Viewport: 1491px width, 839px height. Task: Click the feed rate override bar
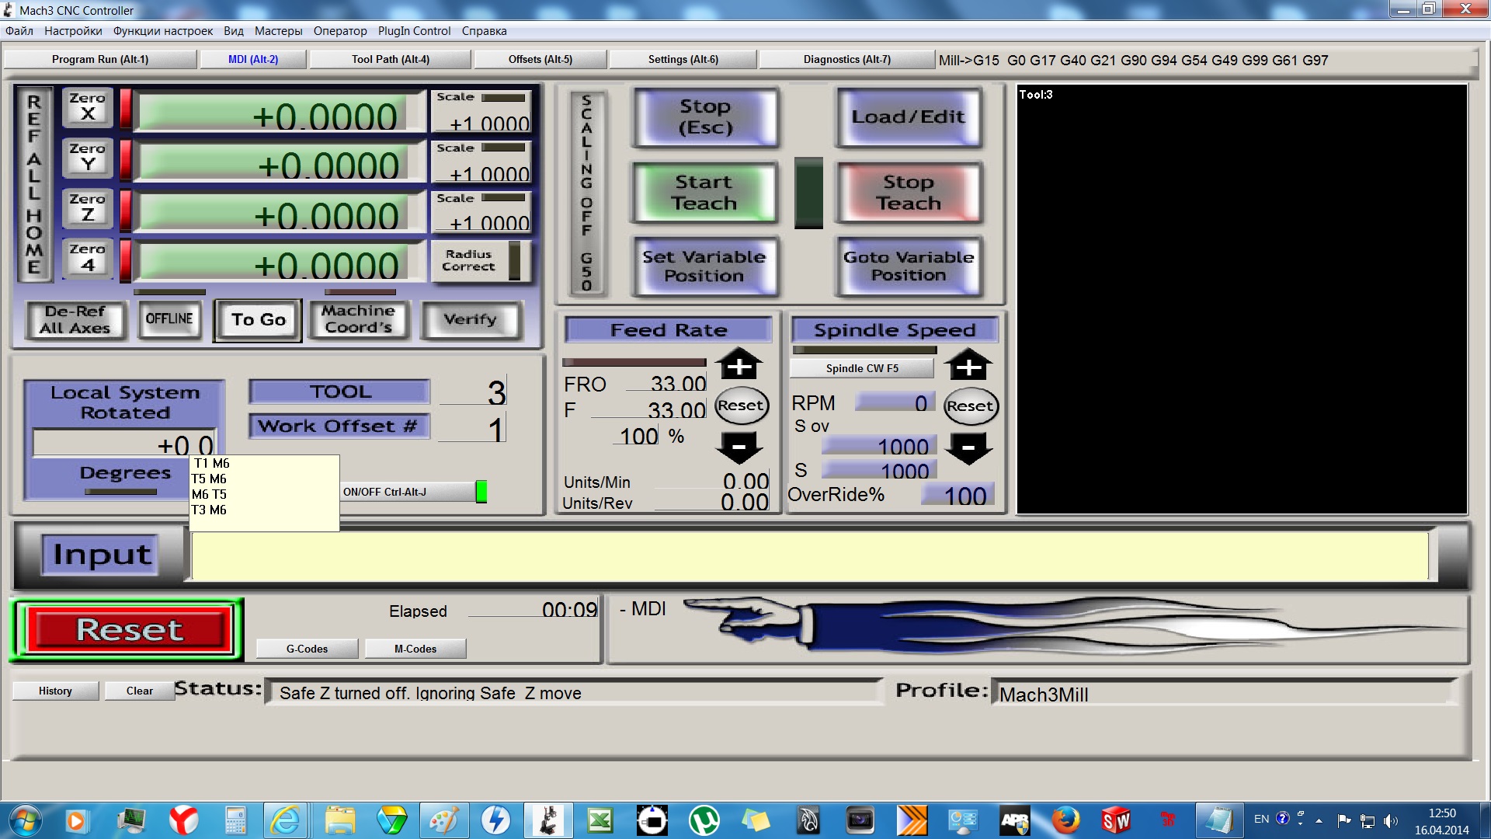(x=634, y=362)
